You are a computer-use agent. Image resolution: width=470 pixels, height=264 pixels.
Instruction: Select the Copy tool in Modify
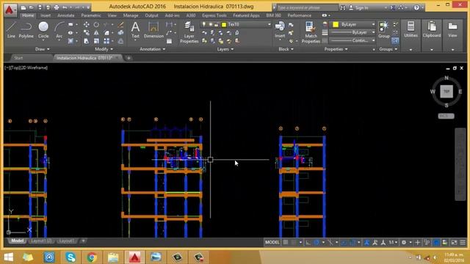tap(87, 33)
